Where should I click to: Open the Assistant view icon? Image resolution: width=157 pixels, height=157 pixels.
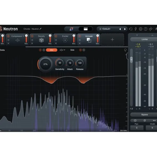pyautogui.click(x=71, y=29)
